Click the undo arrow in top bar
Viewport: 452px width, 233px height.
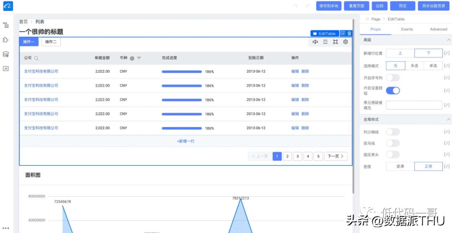[x=296, y=6]
